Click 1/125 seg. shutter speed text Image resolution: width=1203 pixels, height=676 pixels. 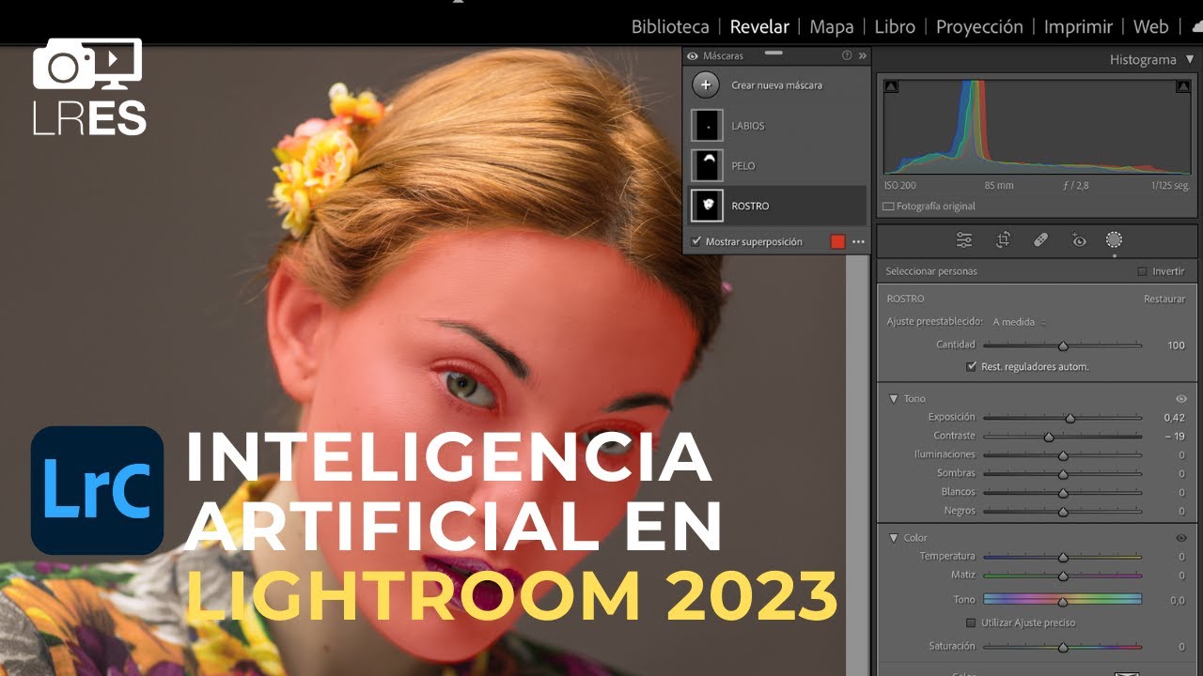click(1170, 186)
